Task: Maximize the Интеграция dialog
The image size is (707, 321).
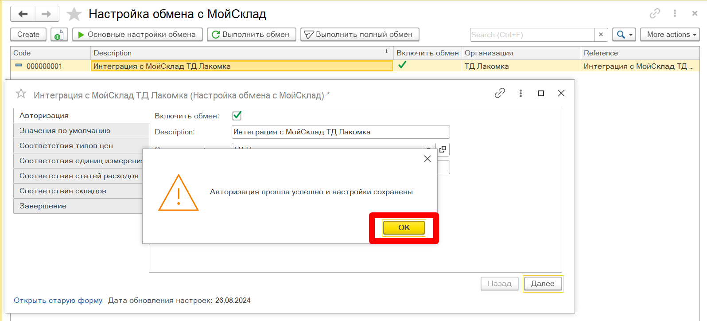Action: [541, 93]
